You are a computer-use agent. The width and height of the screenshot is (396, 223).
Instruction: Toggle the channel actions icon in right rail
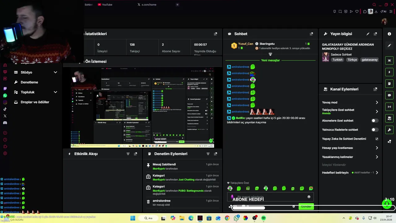click(x=390, y=118)
